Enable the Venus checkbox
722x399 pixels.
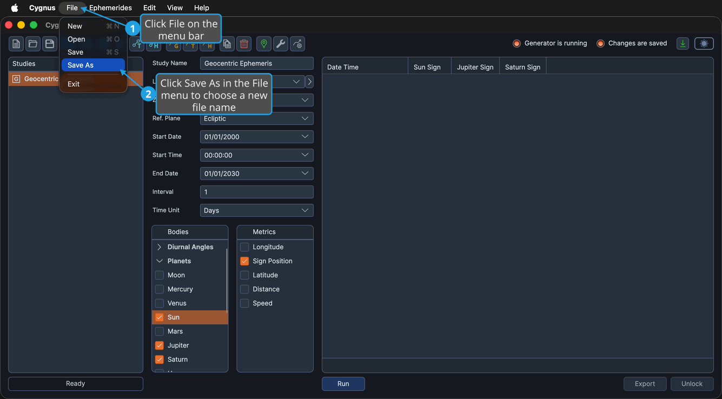tap(160, 303)
